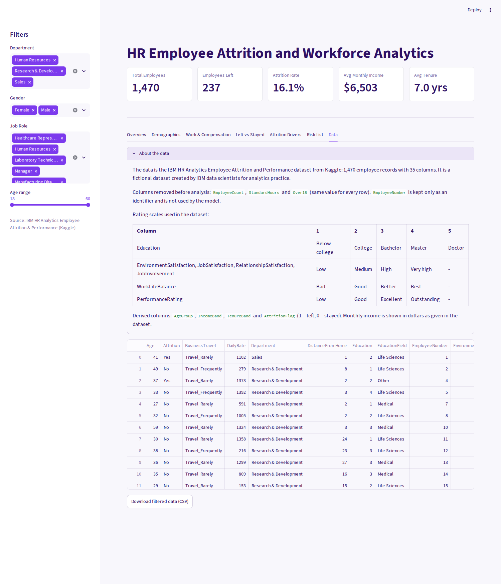Image resolution: width=501 pixels, height=584 pixels.
Task: Remove the Male gender tag
Action: [x=54, y=110]
